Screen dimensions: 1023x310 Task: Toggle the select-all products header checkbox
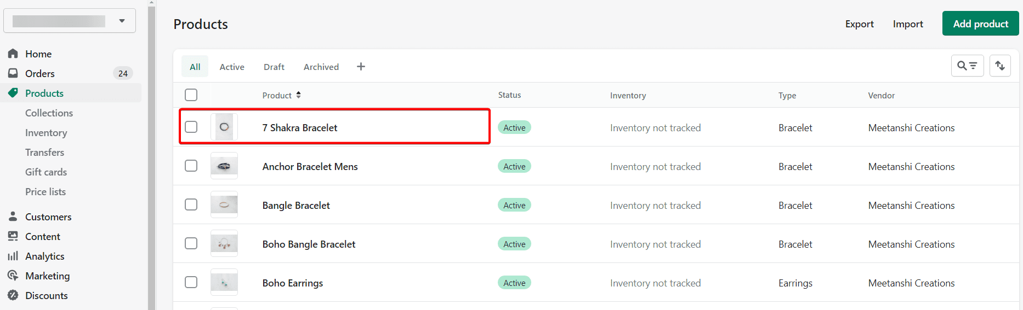coord(191,95)
